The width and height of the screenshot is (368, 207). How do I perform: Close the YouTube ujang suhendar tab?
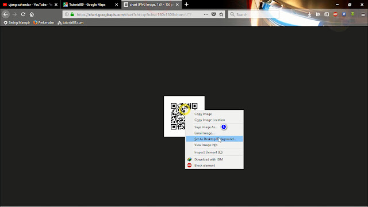(56, 5)
